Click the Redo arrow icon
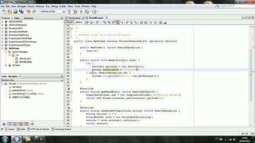This screenshot has height=143, width=255. (x=34, y=12)
